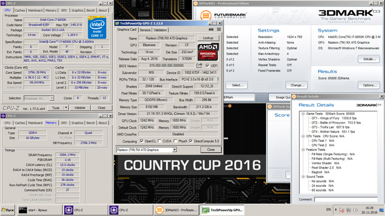Image resolution: width=385 pixels, height=216 pixels.
Task: Click the DRAM Frequency 1066.1 MHz value
Action: click(67, 155)
